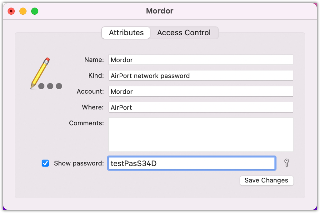Screen dimensions: 320x213
Task: Minimize the window using yellow button
Action: coord(23,11)
